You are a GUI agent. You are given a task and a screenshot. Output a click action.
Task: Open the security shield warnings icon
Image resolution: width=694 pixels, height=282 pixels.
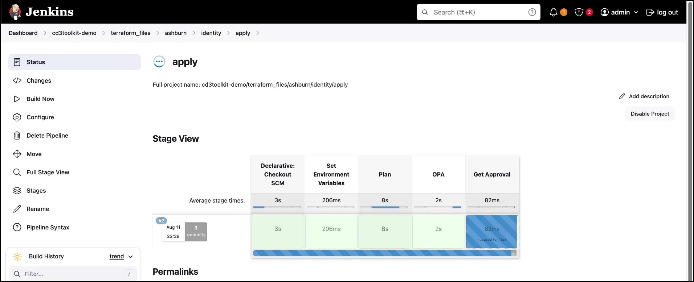point(579,12)
